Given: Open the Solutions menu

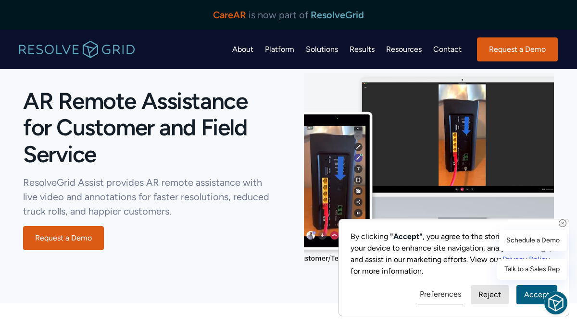Looking at the screenshot, I should (322, 49).
